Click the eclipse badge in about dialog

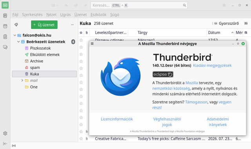tap(163, 74)
